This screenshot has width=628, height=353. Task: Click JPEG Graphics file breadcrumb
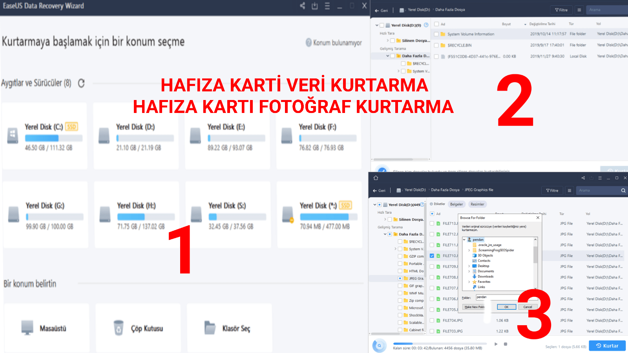click(x=479, y=190)
